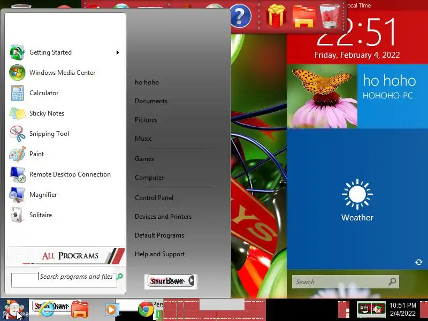The image size is (428, 321).
Task: Click the sidebar Search field
Action: pyautogui.click(x=345, y=282)
